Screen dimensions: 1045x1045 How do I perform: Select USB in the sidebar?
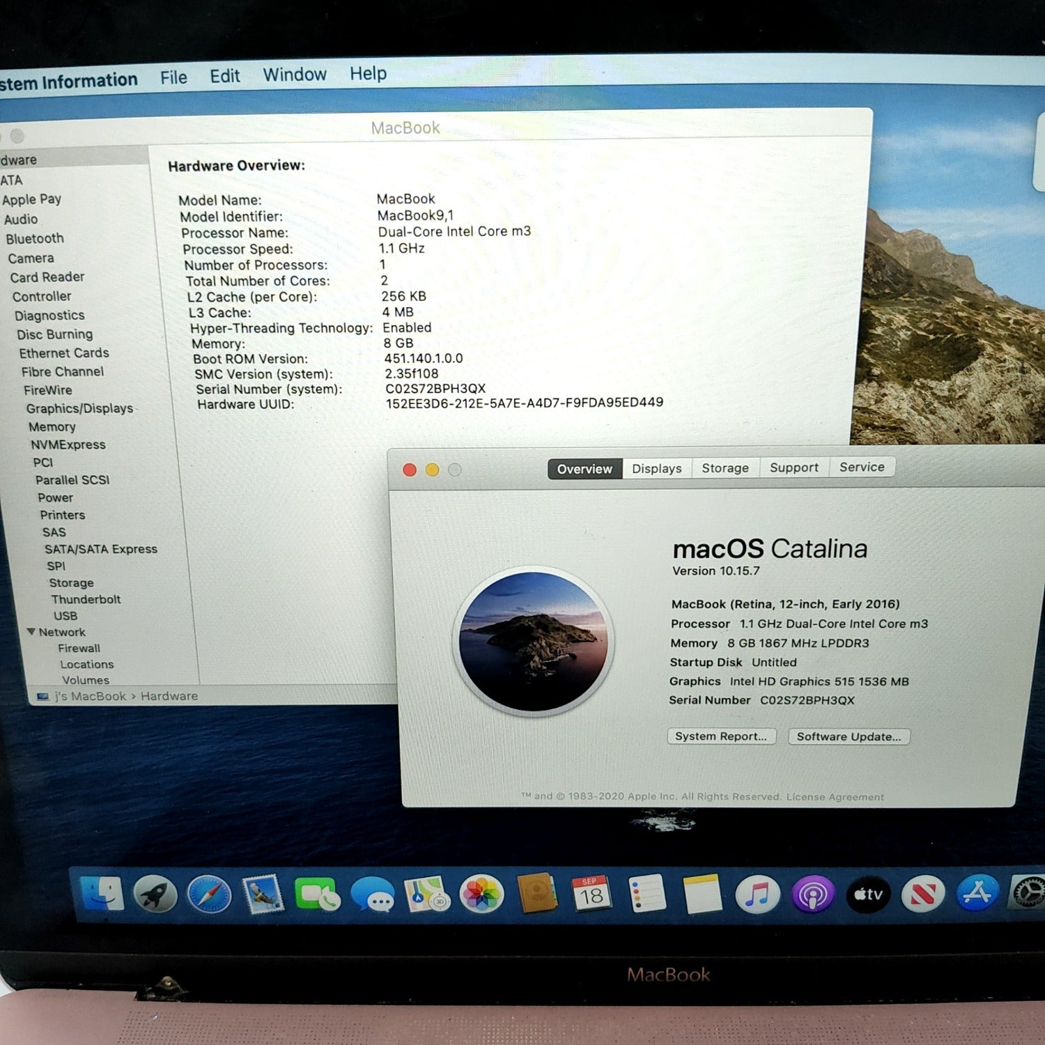65,616
